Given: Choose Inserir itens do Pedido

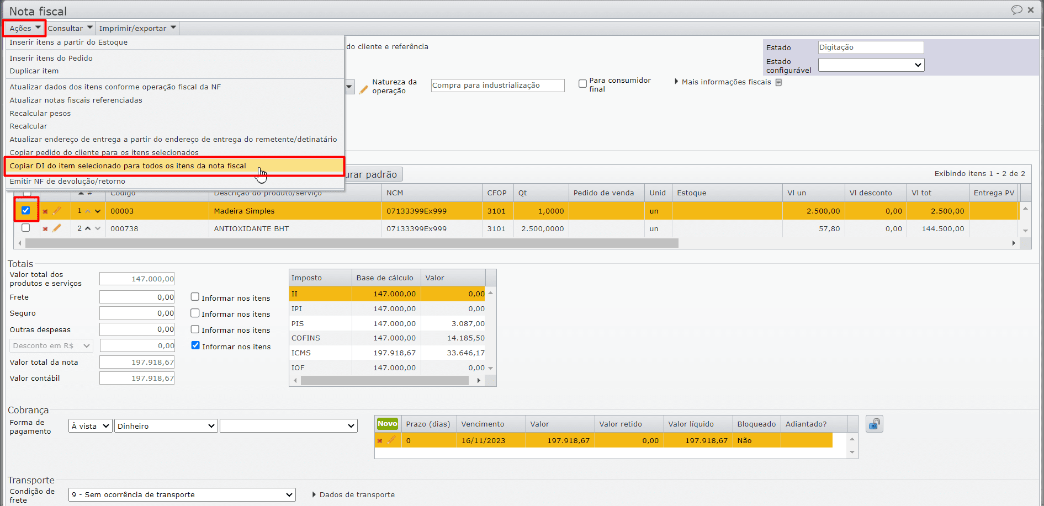Looking at the screenshot, I should [x=51, y=58].
